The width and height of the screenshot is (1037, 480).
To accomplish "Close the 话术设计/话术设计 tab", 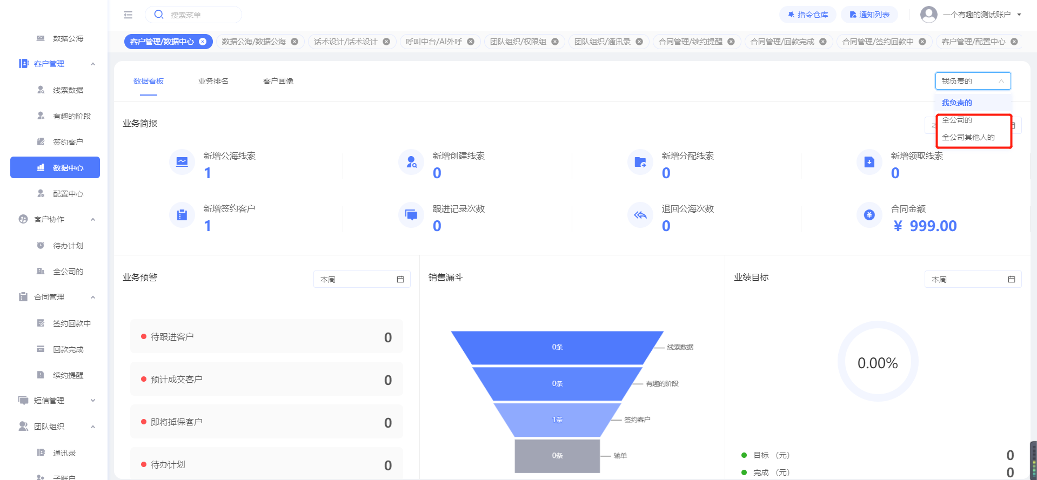I will click(386, 42).
